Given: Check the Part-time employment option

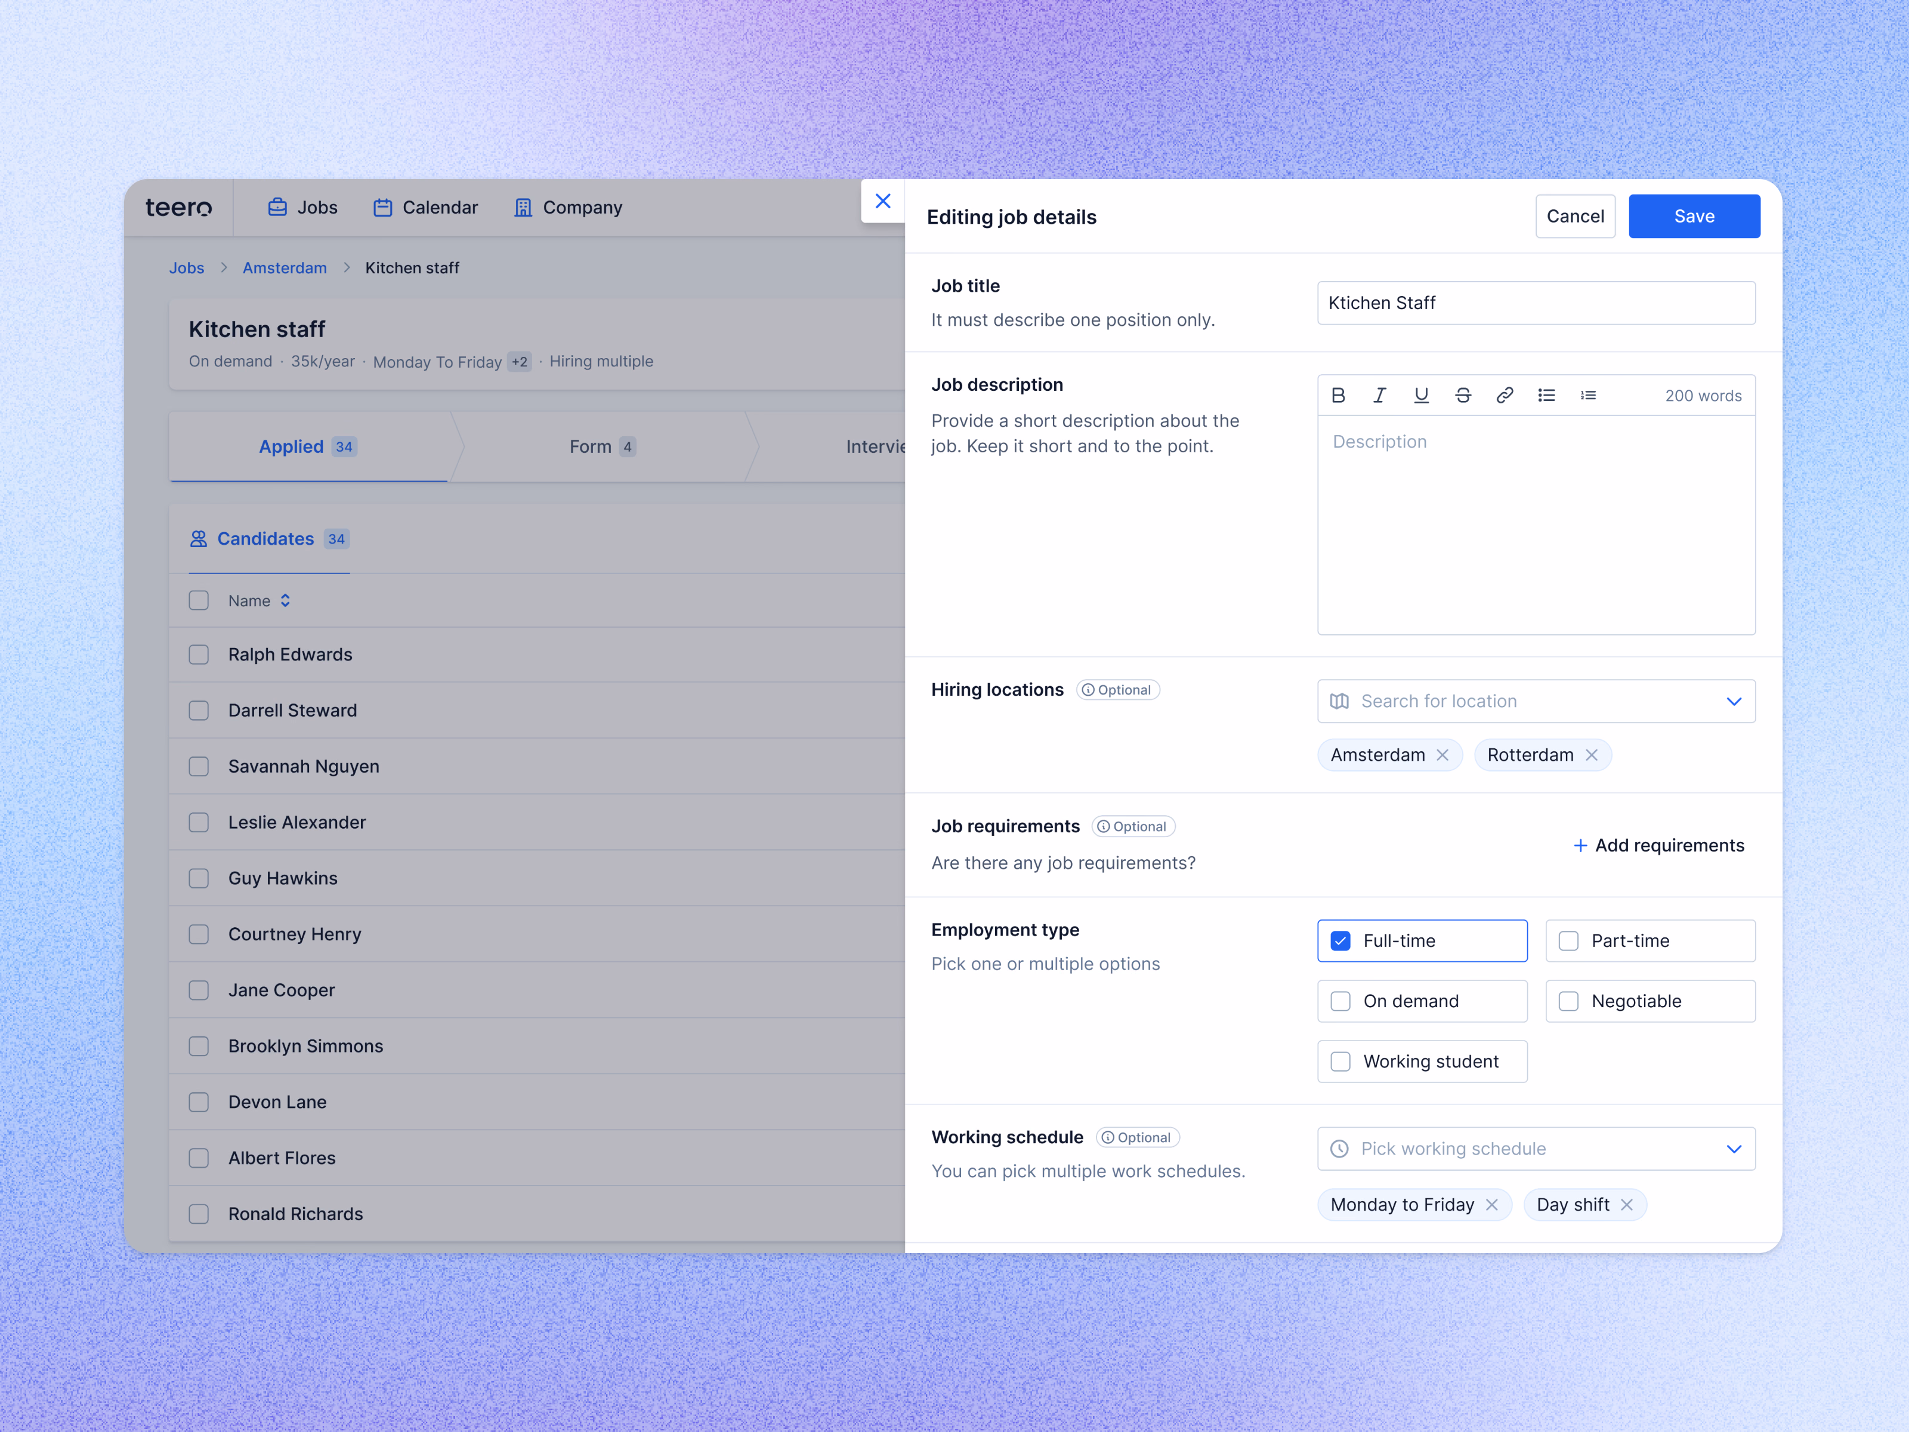Looking at the screenshot, I should pos(1568,941).
